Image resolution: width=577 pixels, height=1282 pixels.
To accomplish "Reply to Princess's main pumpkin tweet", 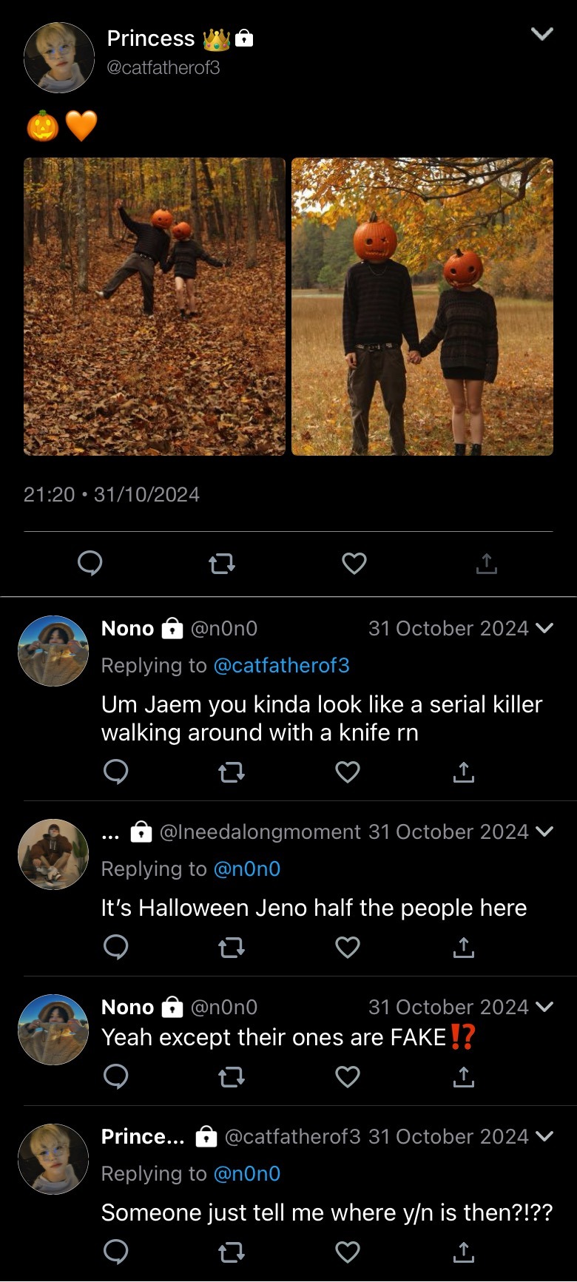I will 90,564.
